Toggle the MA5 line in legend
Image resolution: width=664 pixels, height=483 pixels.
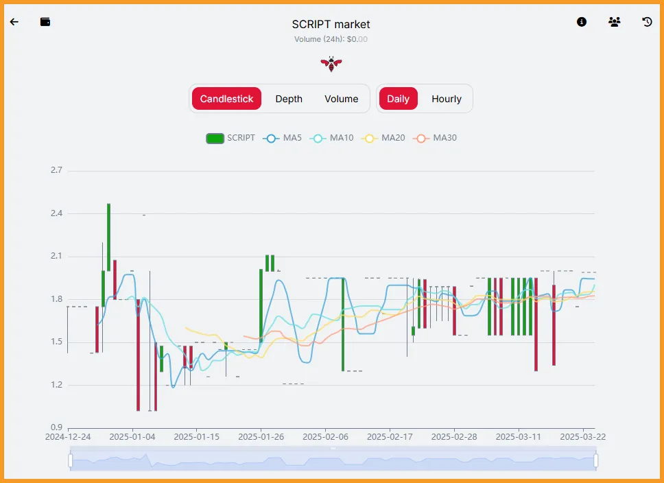pyautogui.click(x=282, y=138)
